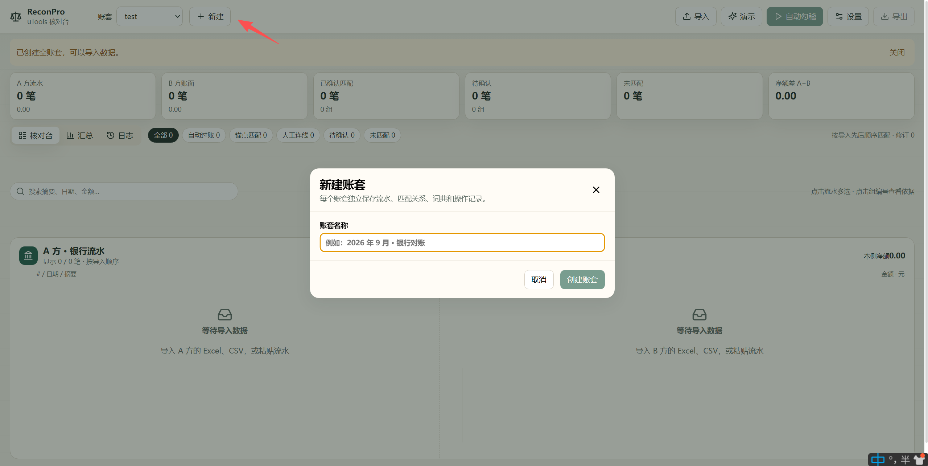Start 自动勾稽 with the play button

(795, 17)
